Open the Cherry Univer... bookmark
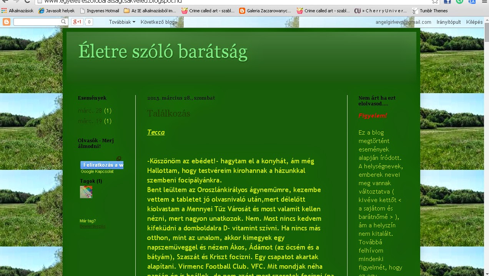This screenshot has height=276, width=489. (x=381, y=11)
